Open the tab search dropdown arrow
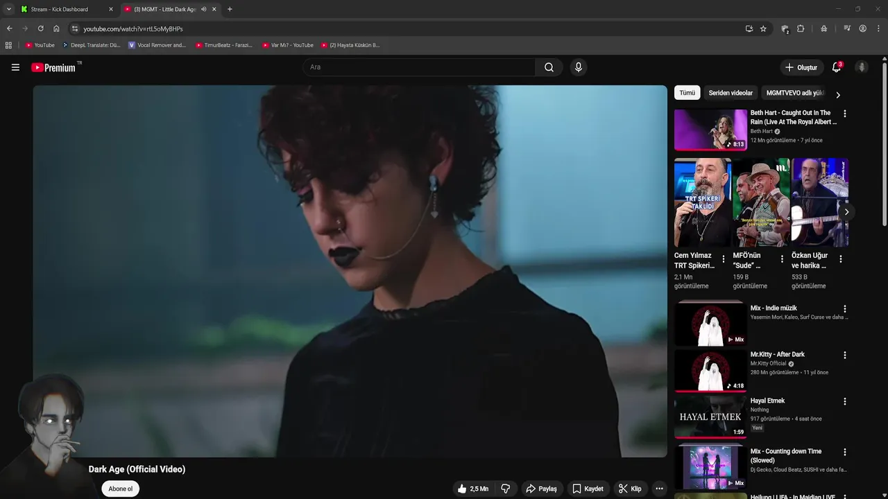Screen dimensions: 888x499 point(8,9)
